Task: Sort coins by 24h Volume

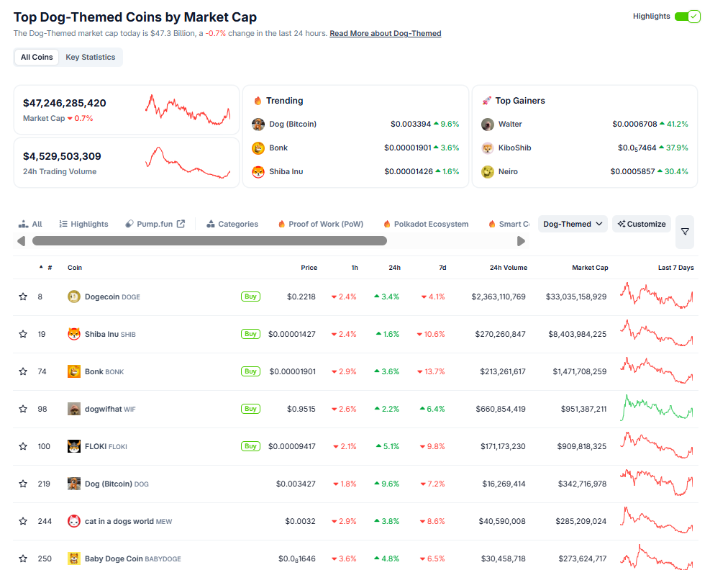Action: point(508,268)
